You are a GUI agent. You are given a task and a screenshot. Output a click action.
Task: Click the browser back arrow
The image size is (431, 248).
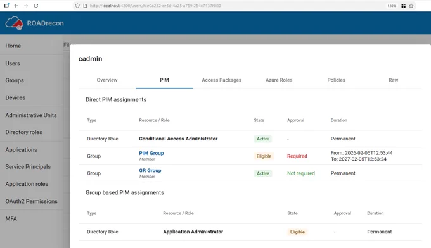point(16,6)
